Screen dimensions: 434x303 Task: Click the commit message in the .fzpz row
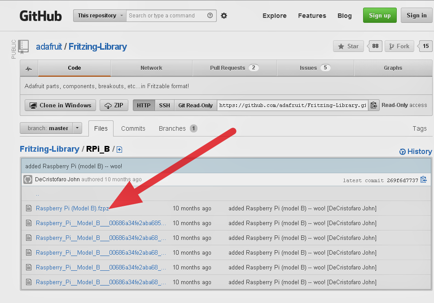coord(302,209)
